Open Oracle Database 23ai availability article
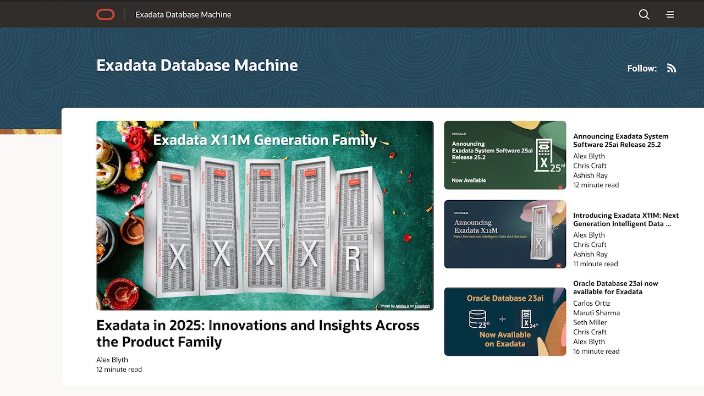 coord(615,287)
